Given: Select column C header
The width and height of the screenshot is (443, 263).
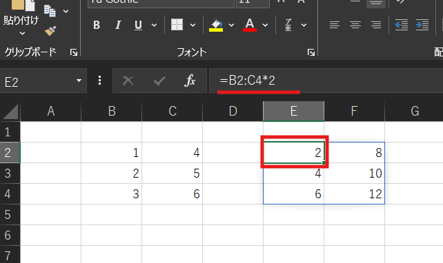Looking at the screenshot, I should tap(173, 111).
